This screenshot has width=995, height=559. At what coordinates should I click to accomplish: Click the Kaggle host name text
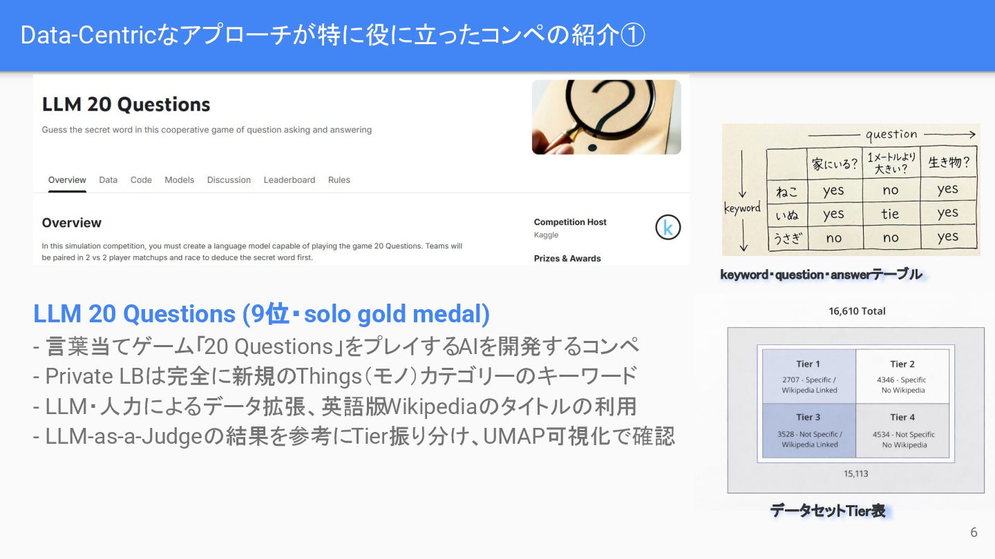pos(546,235)
